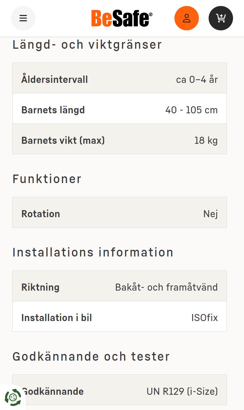The width and height of the screenshot is (244, 410).
Task: Open the green cookie settings icon
Action: click(x=13, y=397)
